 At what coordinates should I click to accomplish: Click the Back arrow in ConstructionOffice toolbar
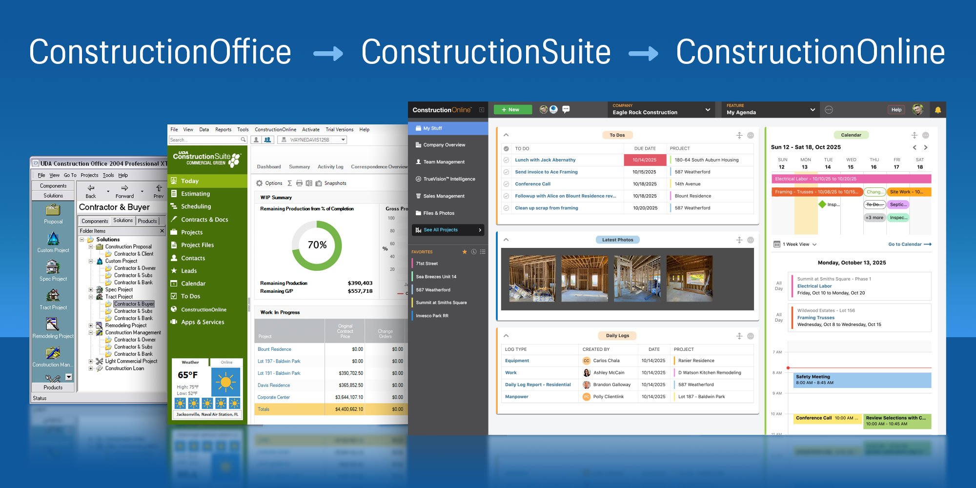91,188
